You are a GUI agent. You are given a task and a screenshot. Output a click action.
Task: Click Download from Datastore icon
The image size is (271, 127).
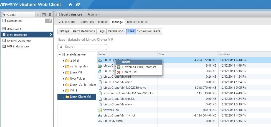[x=119, y=67]
